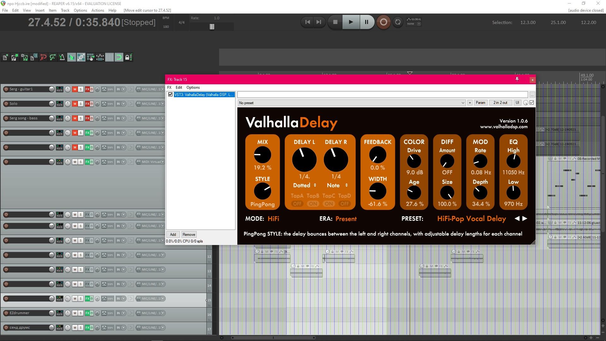The width and height of the screenshot is (606, 341).
Task: Click the playback Rate slider handle
Action: click(212, 27)
